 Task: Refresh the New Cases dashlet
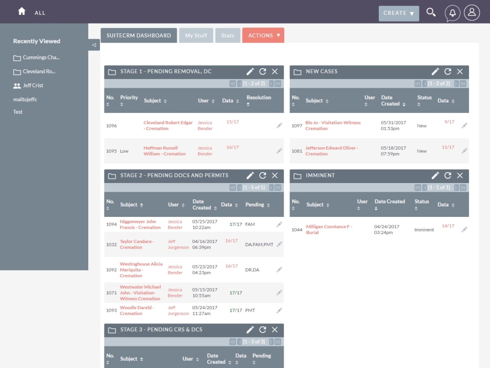(x=447, y=72)
